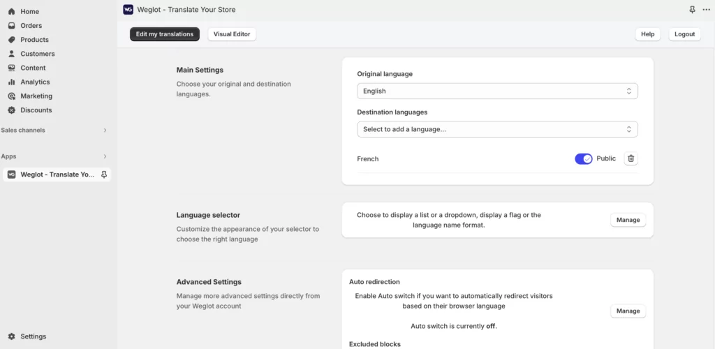Click the Weglot logo icon in header
The width and height of the screenshot is (715, 349).
128,10
